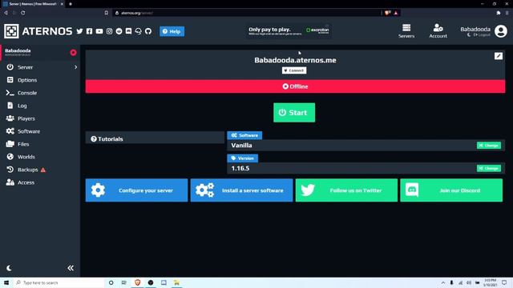Open Brave browser in the taskbar
Screen dimensions: 513x288
coord(137,282)
